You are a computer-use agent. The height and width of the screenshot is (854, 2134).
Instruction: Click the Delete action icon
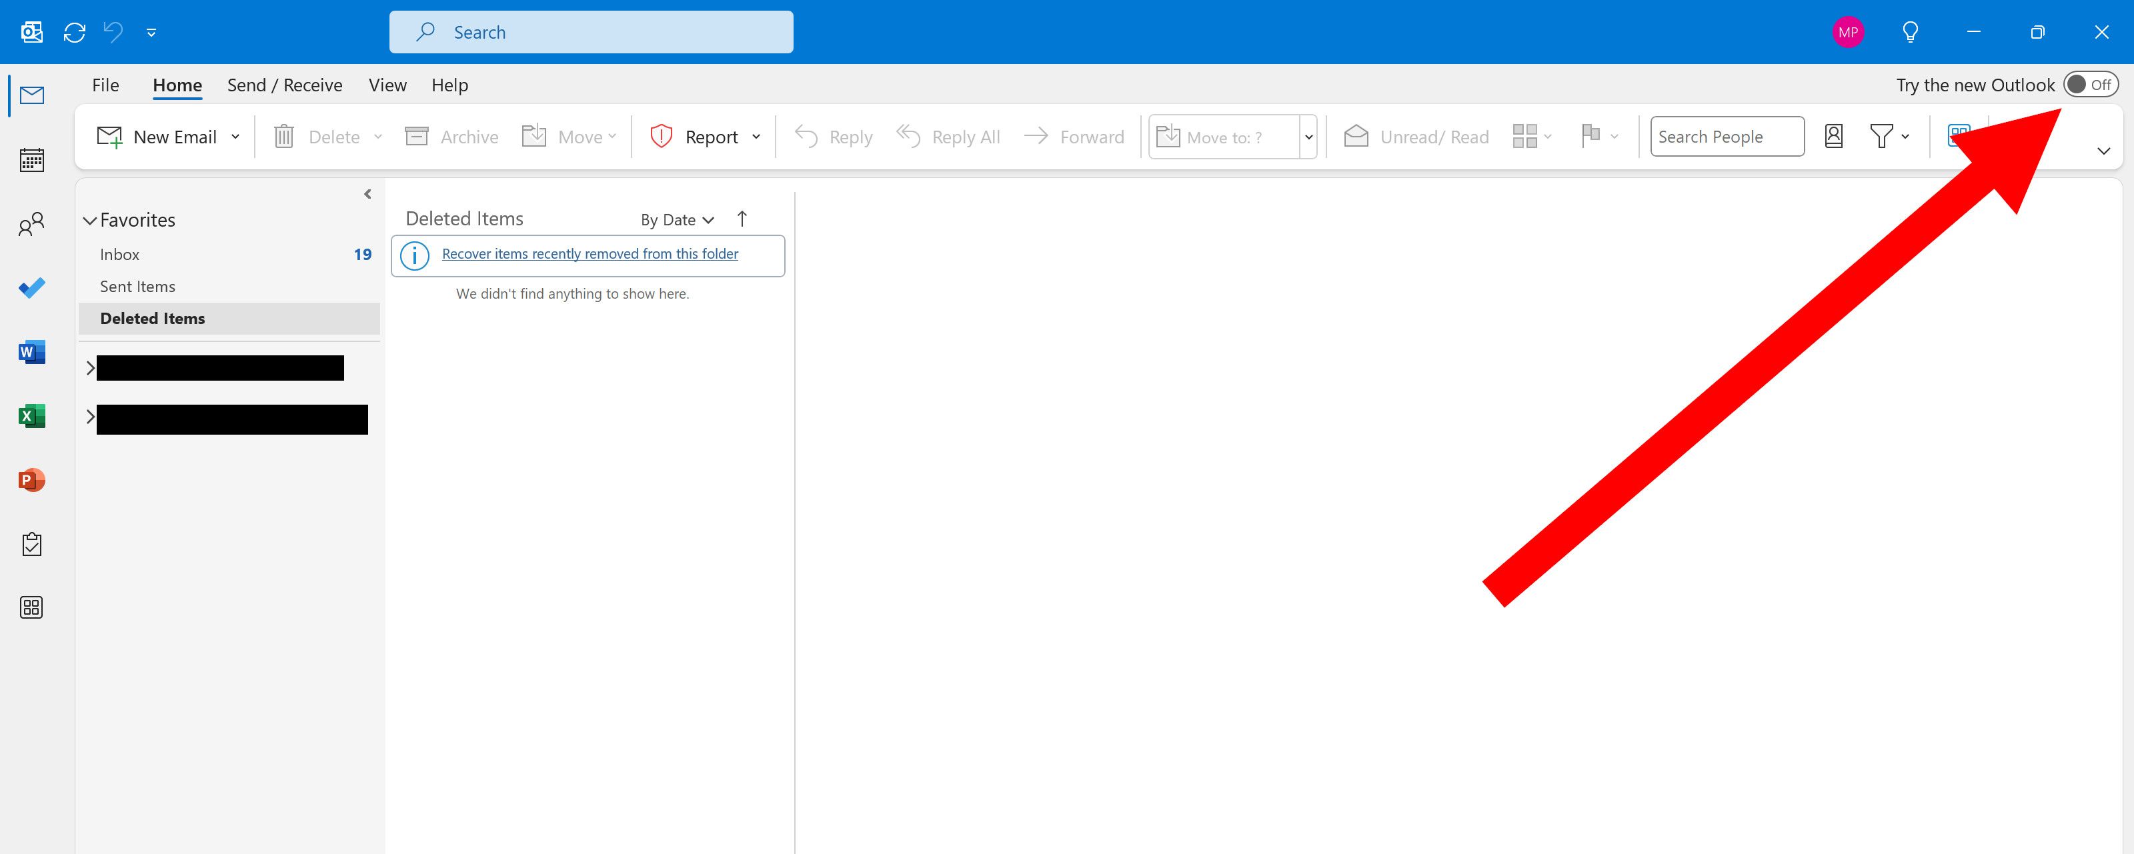coord(285,135)
